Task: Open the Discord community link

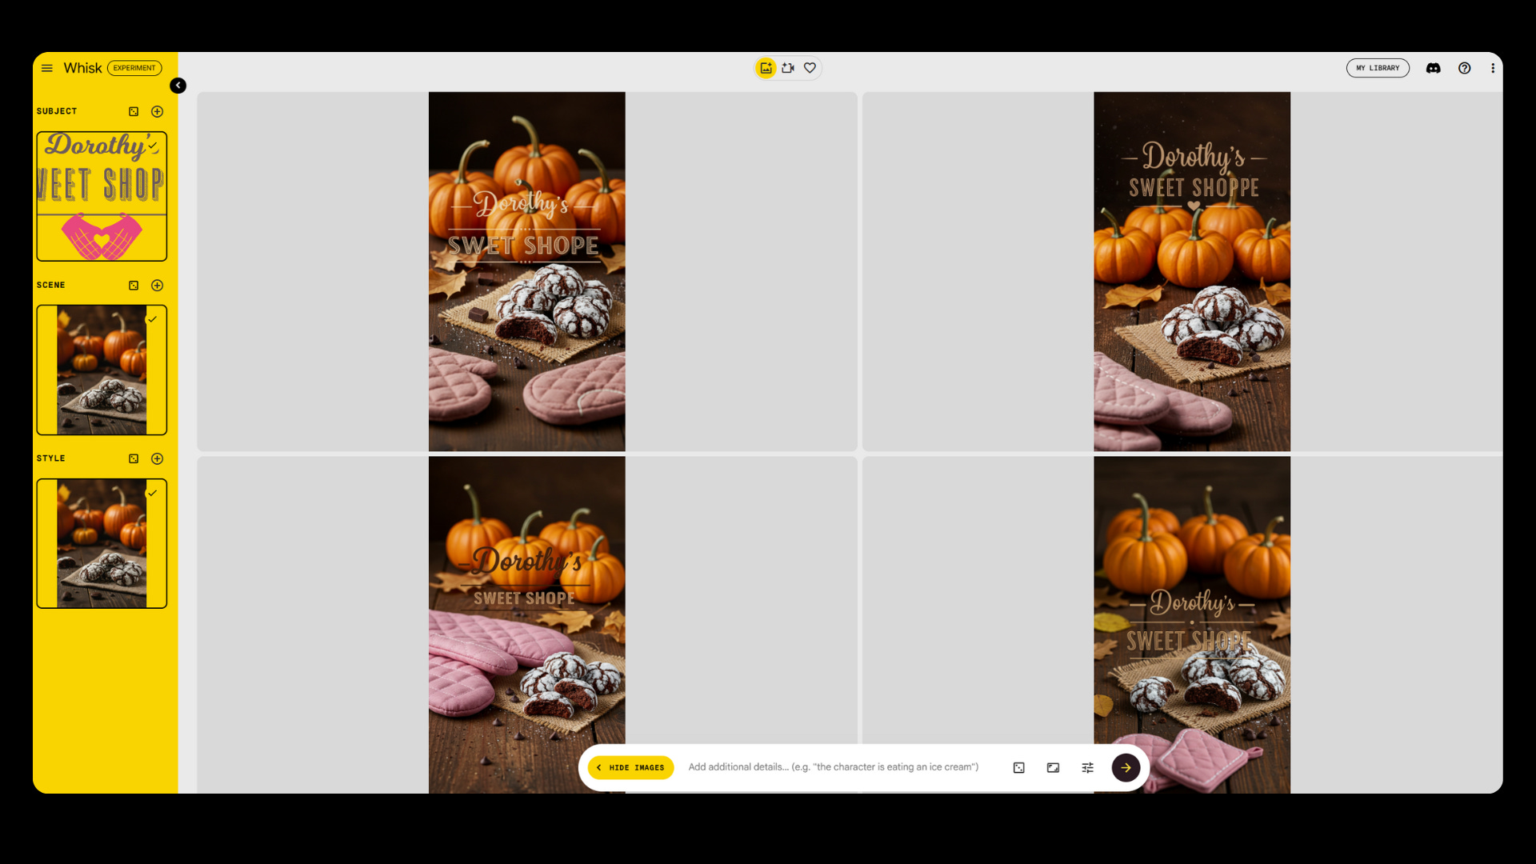Action: pyautogui.click(x=1433, y=68)
